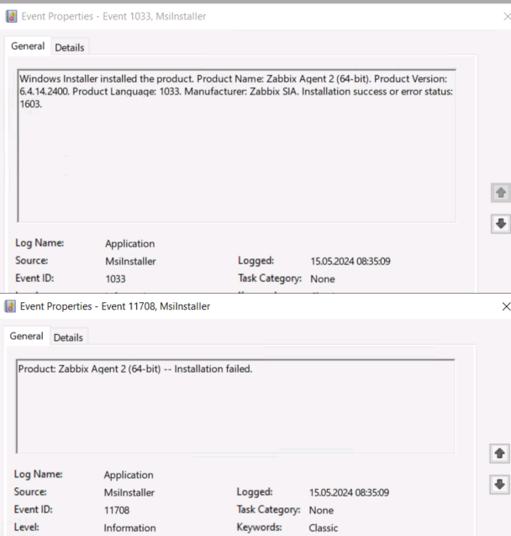Click Log Name value Application in Event 11708 window
This screenshot has width=511, height=536.
[x=129, y=475]
